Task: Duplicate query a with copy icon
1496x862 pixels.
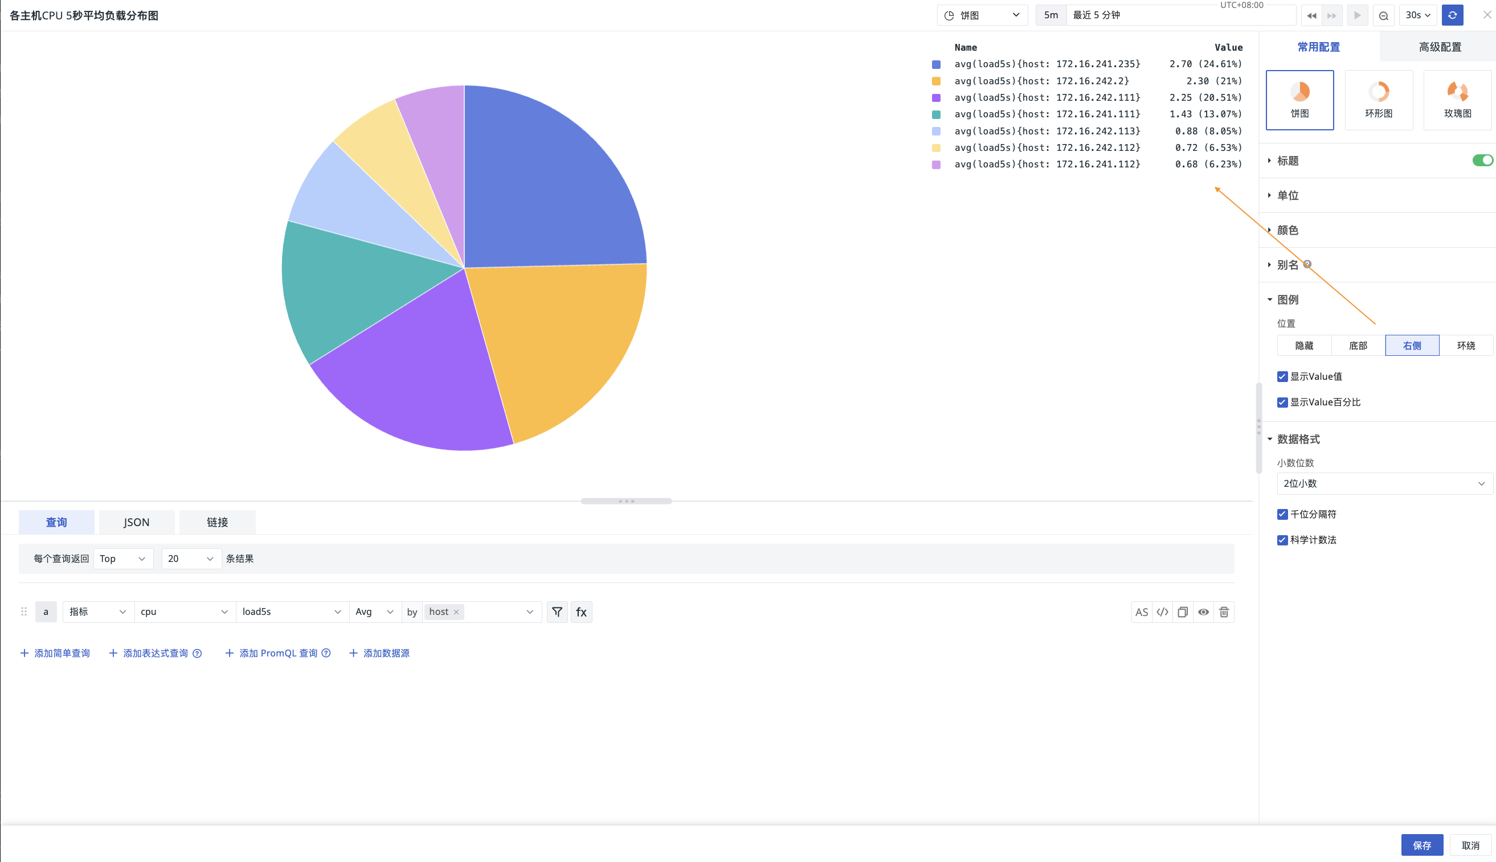Action: (1183, 612)
